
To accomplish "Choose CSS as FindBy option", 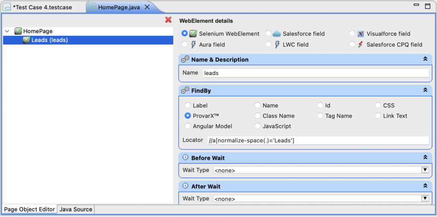I will point(378,106).
